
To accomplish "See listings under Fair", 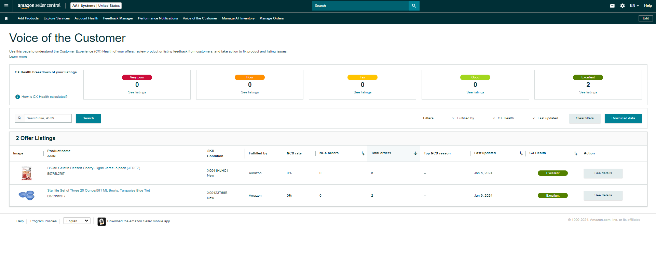I will pos(363,92).
